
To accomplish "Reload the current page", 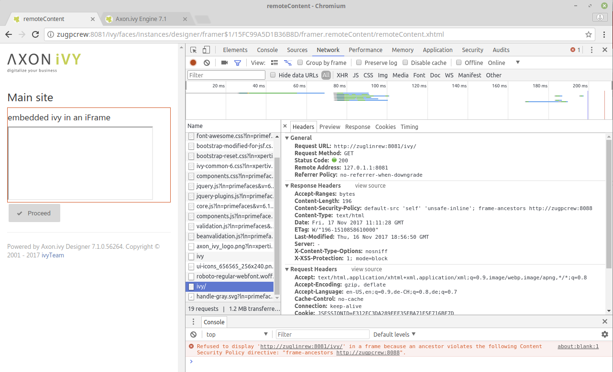I will (35, 34).
